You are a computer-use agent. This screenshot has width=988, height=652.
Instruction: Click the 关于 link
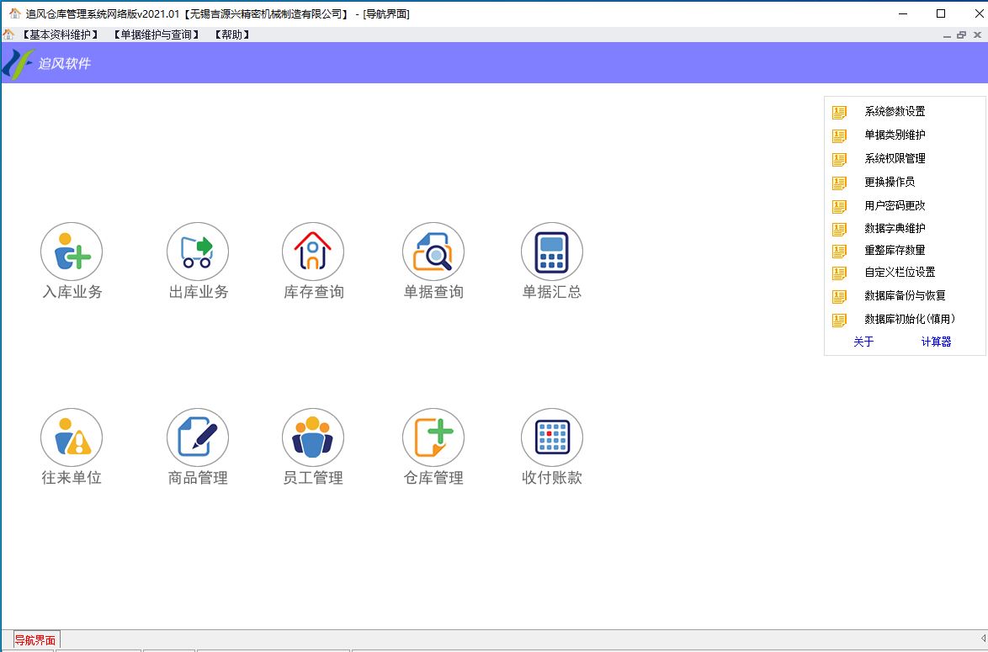pyautogui.click(x=863, y=342)
